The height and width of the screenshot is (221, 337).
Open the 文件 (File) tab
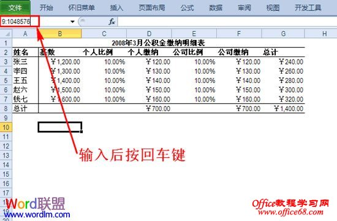[x=15, y=8]
